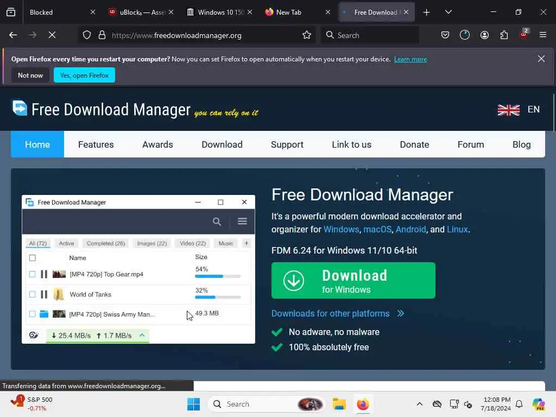This screenshot has width=556, height=417.
Task: Check the World of Tanks checkbox
Action: (32, 294)
